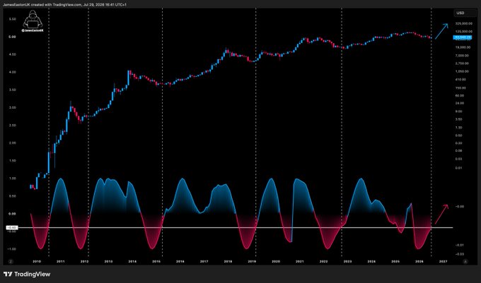
Task: Click the 2020 year label on time axis
Action: click(x=276, y=262)
